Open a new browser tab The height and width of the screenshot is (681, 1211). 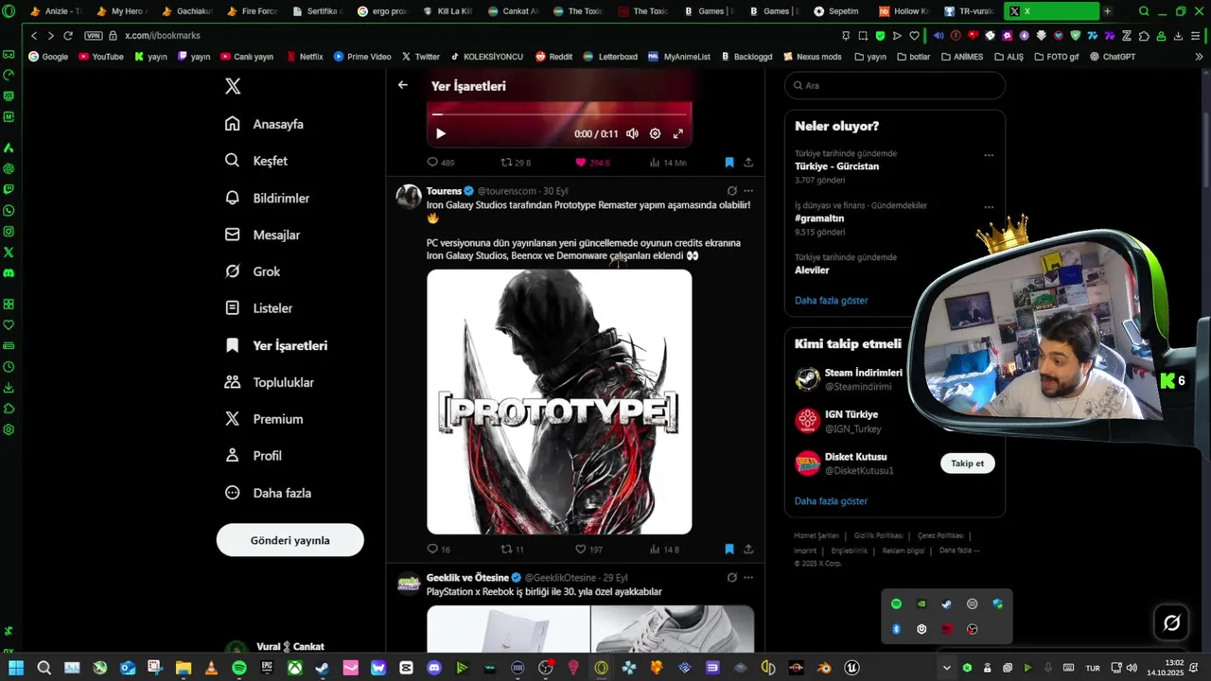(x=1108, y=11)
